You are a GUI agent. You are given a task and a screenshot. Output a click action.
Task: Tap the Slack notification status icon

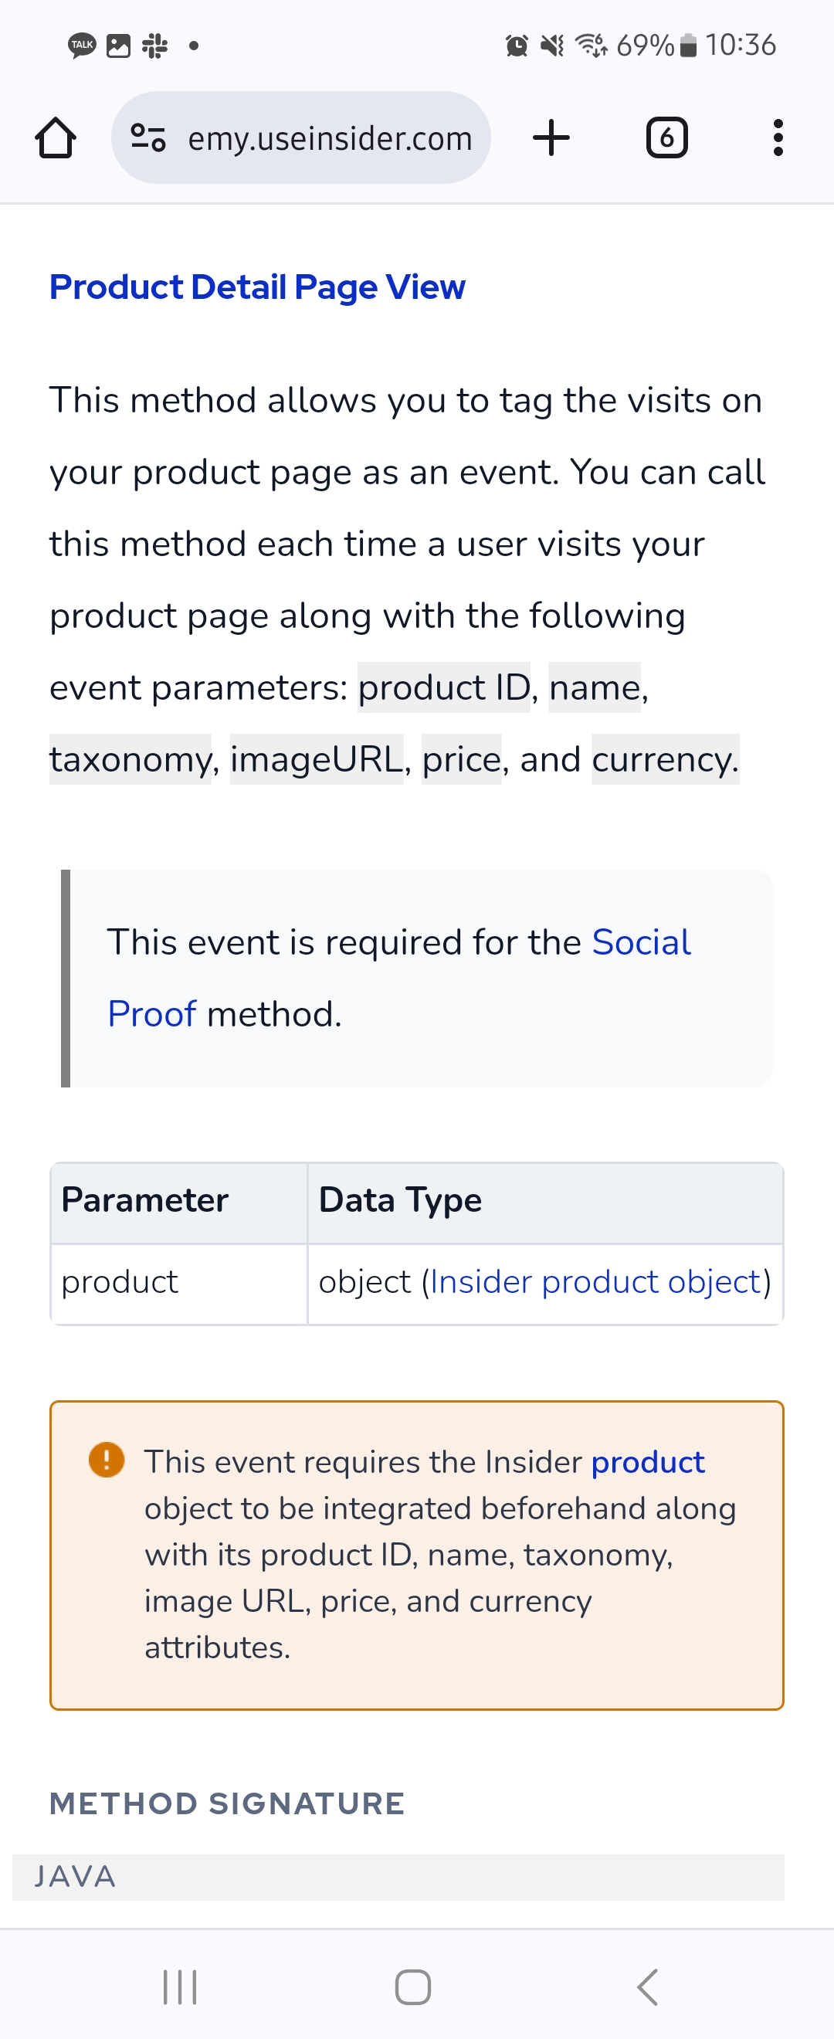click(x=155, y=45)
